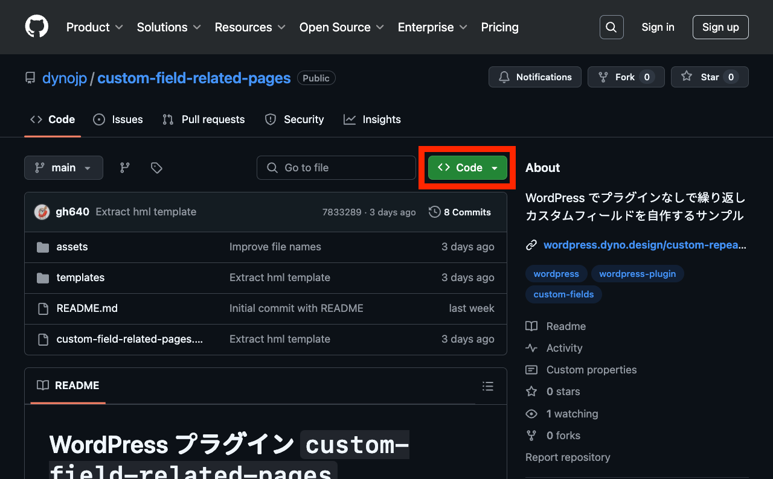This screenshot has height=479, width=773.
Task: Open the 8 Commits history link
Action: (460, 212)
